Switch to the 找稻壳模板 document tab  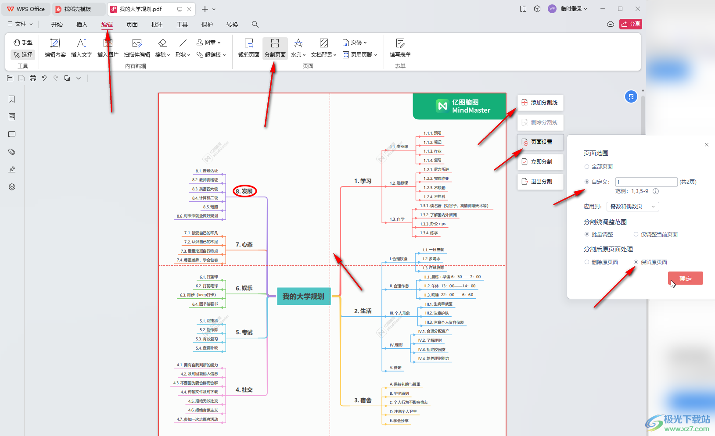(x=78, y=9)
